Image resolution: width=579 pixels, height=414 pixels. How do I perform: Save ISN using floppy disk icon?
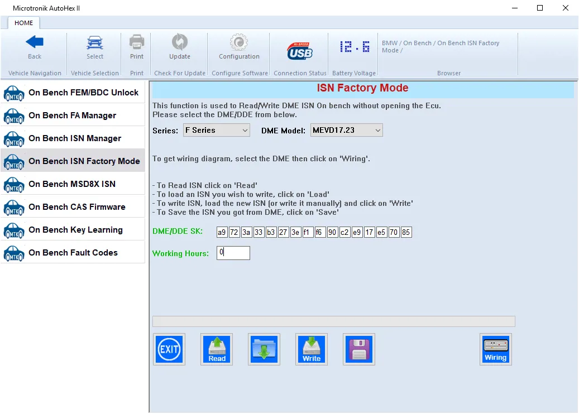[x=359, y=349]
